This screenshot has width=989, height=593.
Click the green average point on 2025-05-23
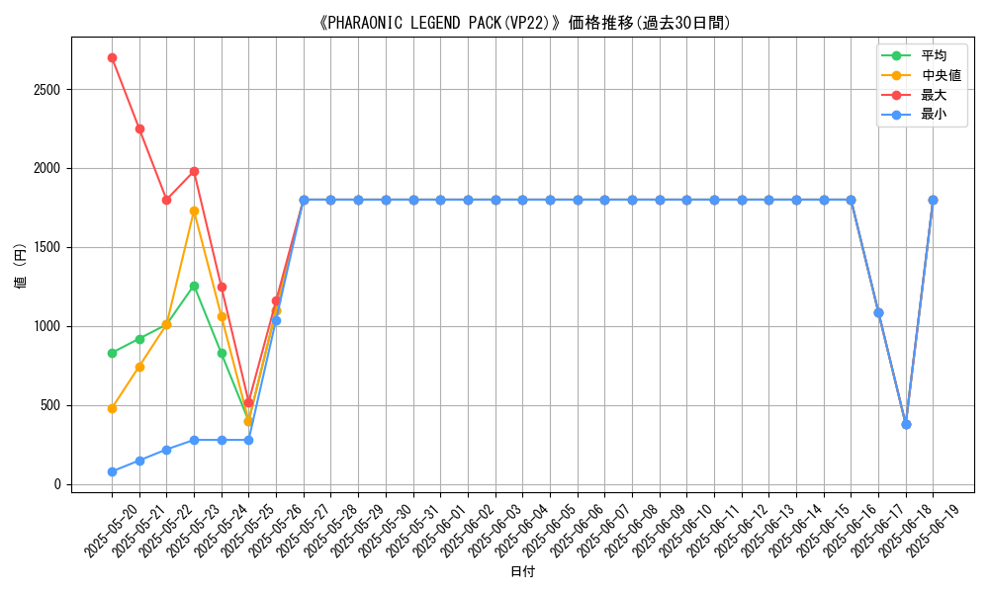[x=194, y=286]
